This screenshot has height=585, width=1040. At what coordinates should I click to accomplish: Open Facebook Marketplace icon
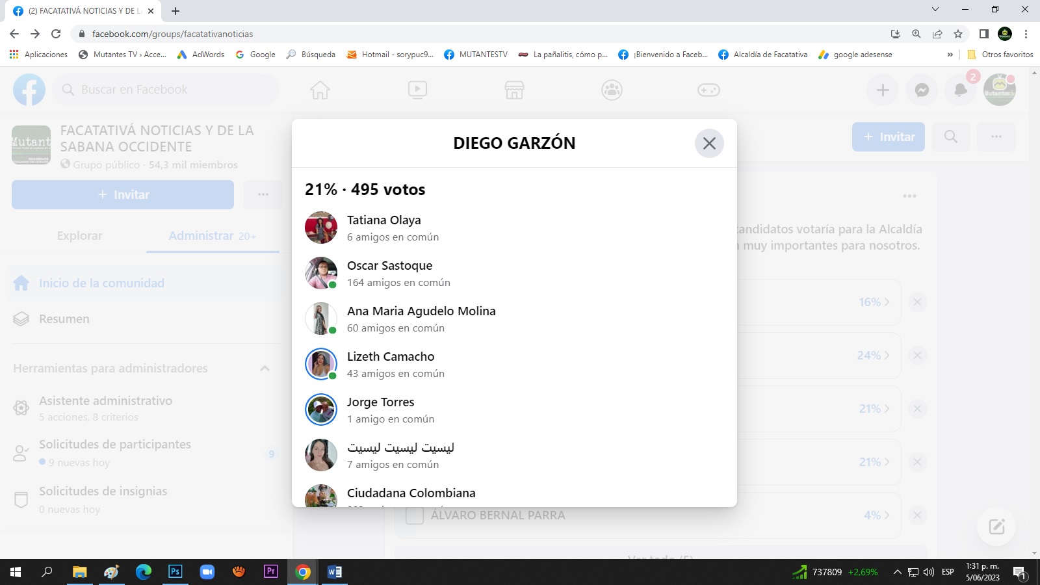514,90
